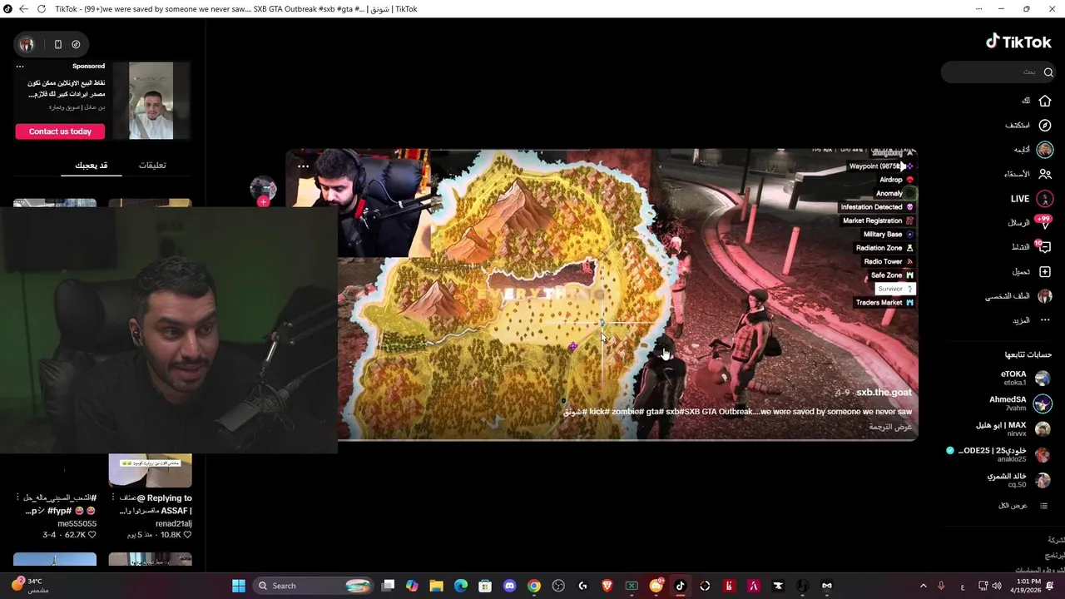Click profile avatar in top-left pill
Screen dimensions: 1065x599
pos(27,44)
